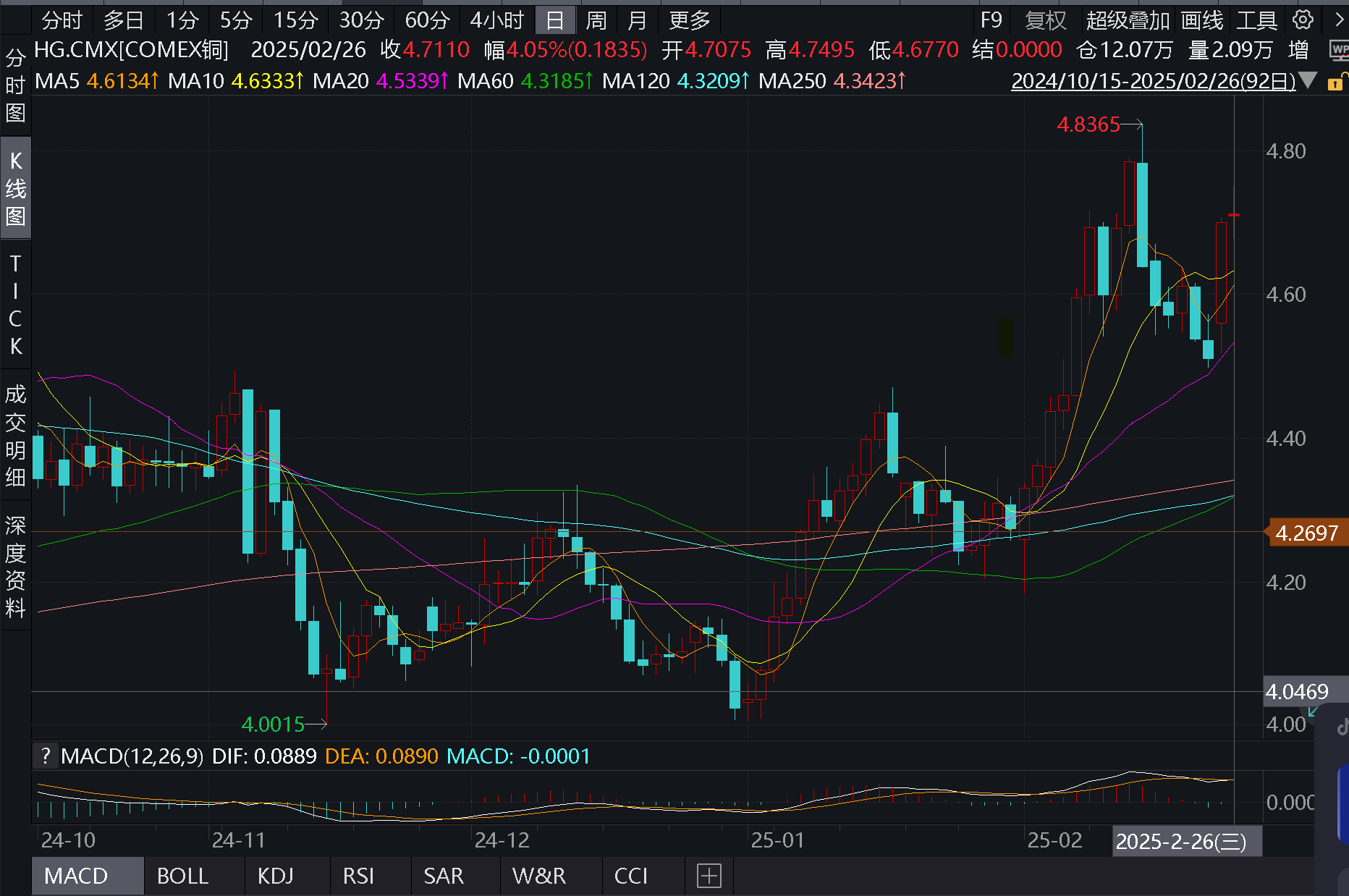This screenshot has width=1349, height=896.
Task: Select the 分时图 side tab
Action: coord(15,85)
